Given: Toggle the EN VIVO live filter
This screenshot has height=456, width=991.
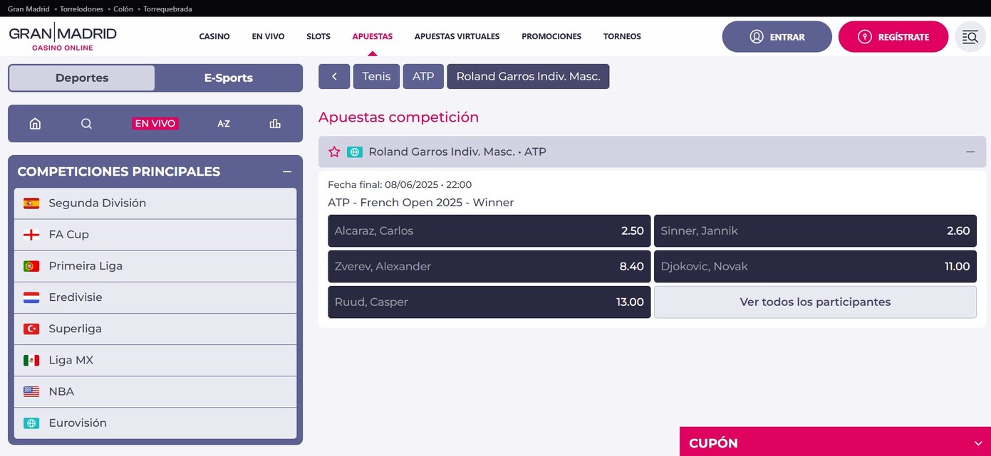Looking at the screenshot, I should pos(155,124).
